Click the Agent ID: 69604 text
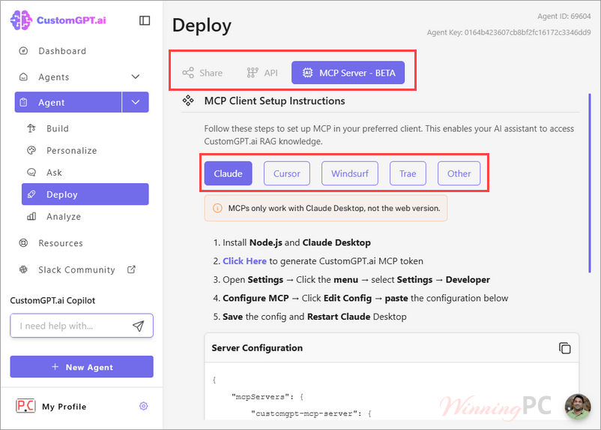 pyautogui.click(x=564, y=16)
